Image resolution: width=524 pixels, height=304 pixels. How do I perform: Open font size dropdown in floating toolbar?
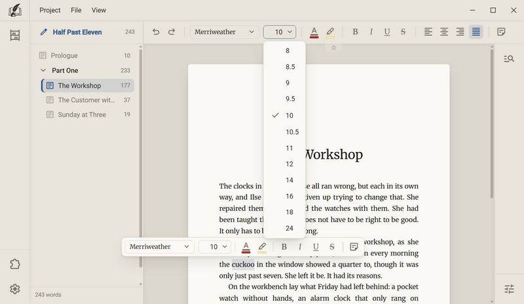coord(215,247)
